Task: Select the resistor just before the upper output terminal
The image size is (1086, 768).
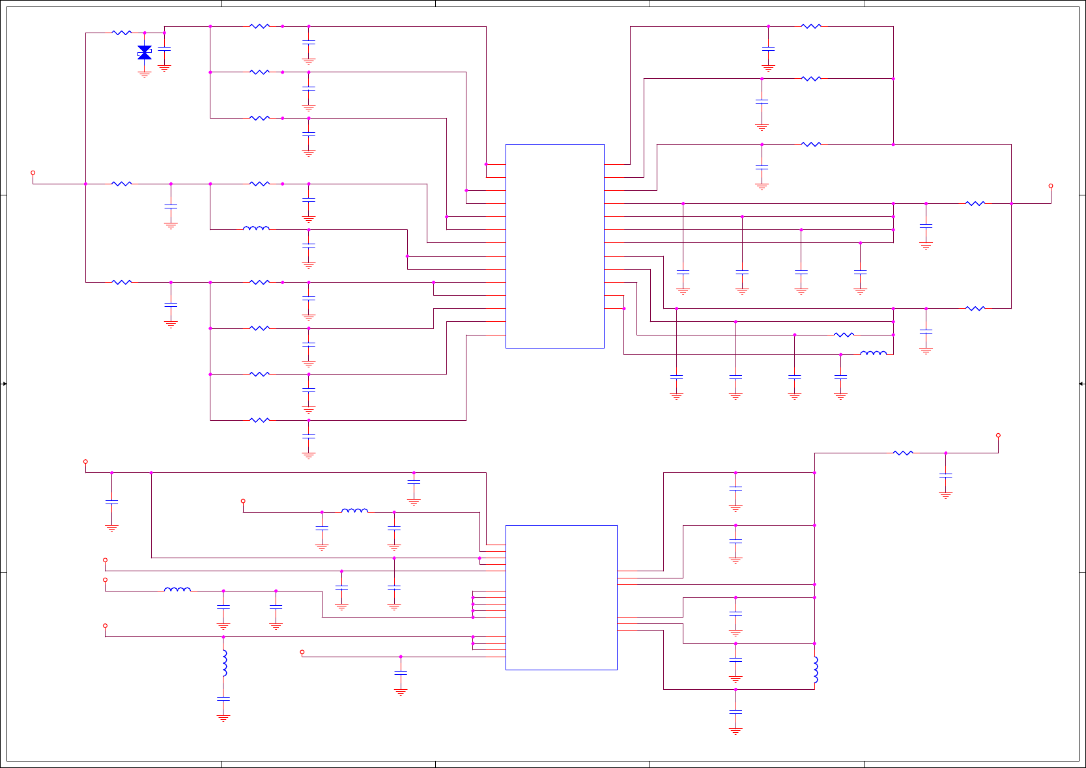Action: pos(975,203)
